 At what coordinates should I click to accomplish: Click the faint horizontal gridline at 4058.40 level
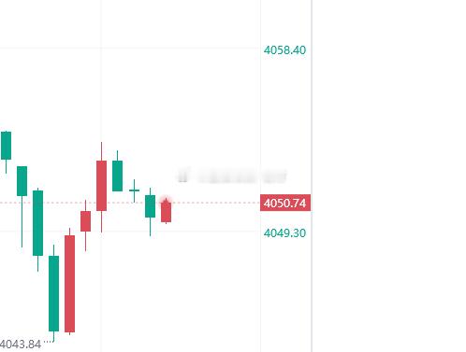[x=130, y=49]
